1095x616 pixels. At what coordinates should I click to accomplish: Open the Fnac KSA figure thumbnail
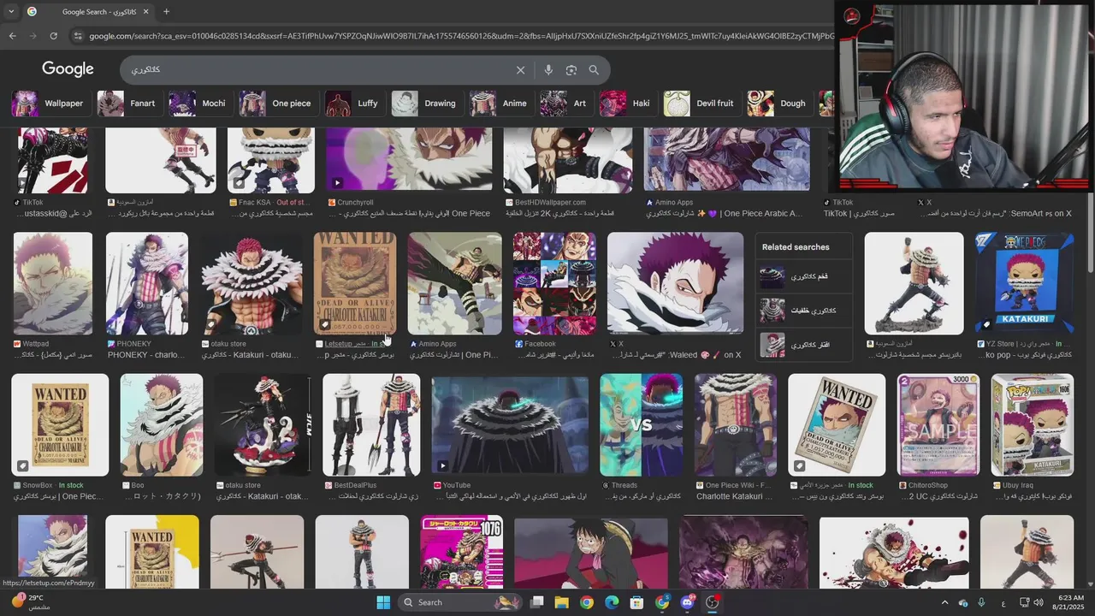tap(271, 160)
